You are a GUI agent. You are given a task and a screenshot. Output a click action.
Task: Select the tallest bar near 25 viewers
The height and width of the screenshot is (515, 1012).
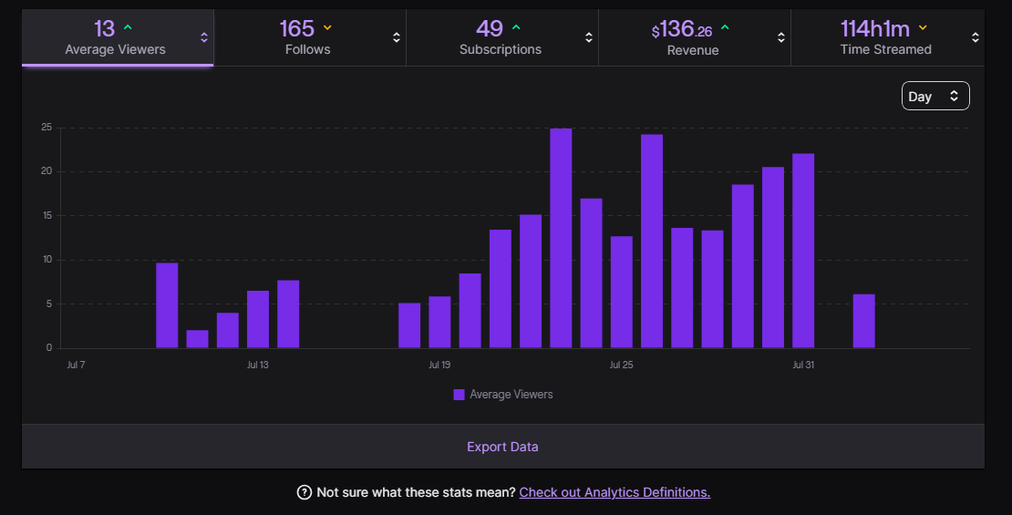[x=561, y=238]
